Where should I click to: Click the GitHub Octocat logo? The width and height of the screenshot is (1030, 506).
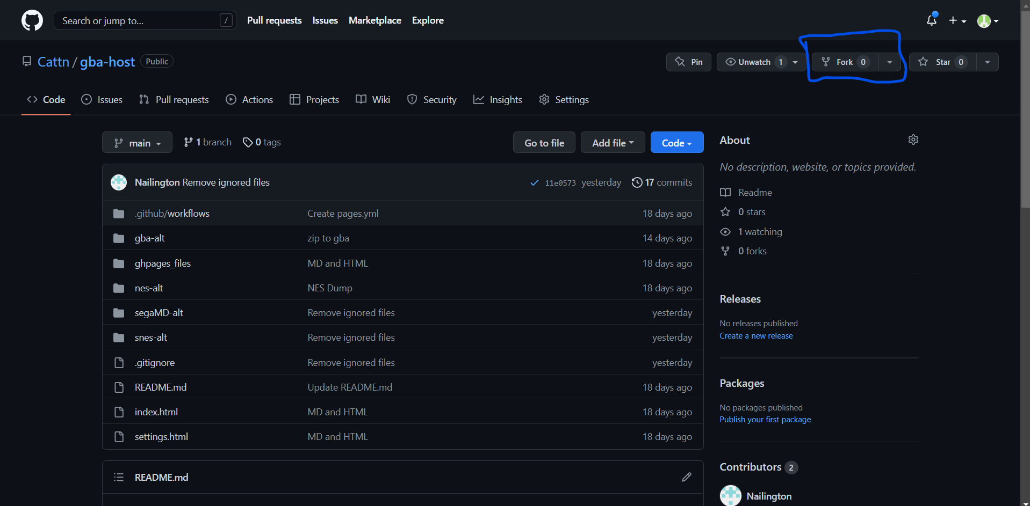(32, 20)
